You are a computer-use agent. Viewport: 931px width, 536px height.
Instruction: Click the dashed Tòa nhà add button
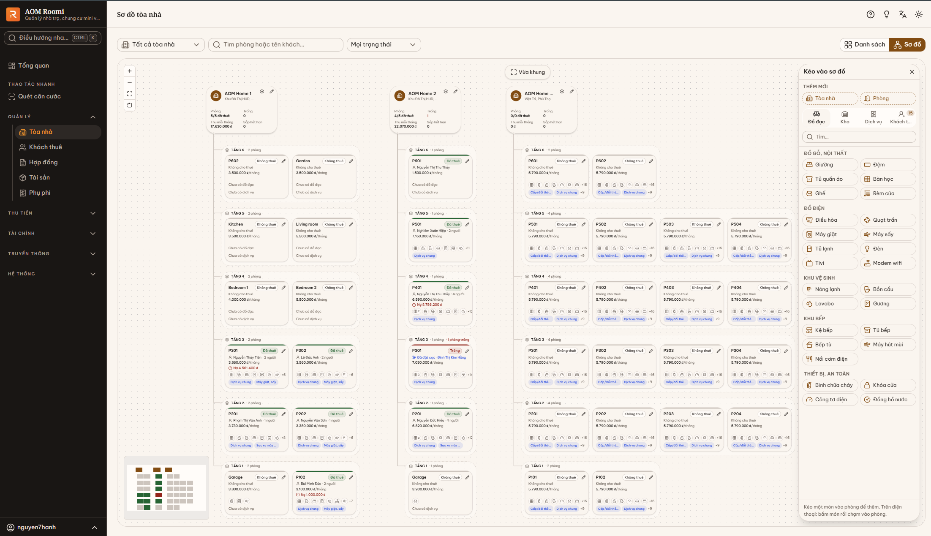[830, 99]
